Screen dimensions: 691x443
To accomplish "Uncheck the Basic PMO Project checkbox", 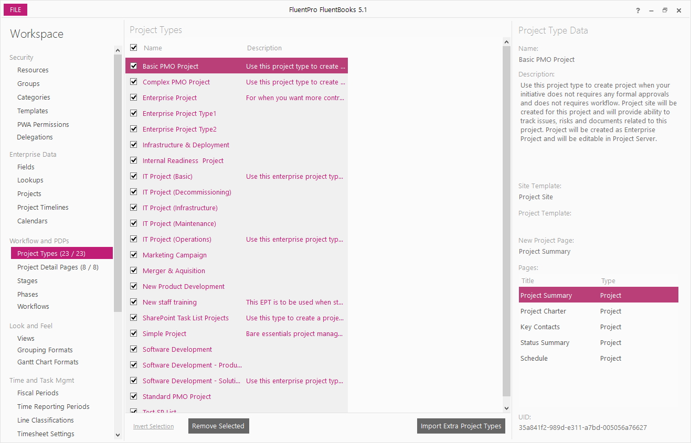I will tap(134, 66).
